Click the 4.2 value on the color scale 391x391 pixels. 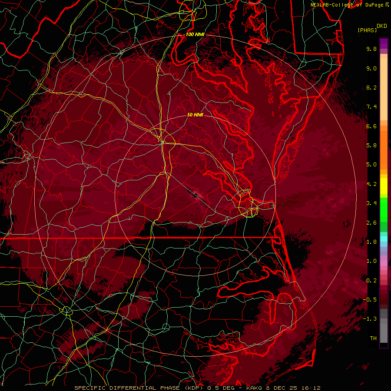click(x=371, y=184)
